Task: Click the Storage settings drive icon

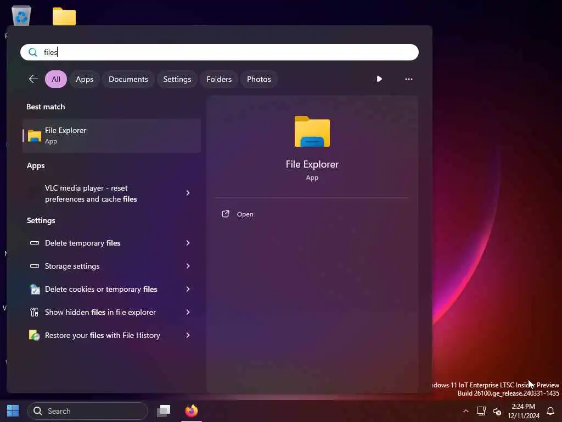Action: coord(35,266)
